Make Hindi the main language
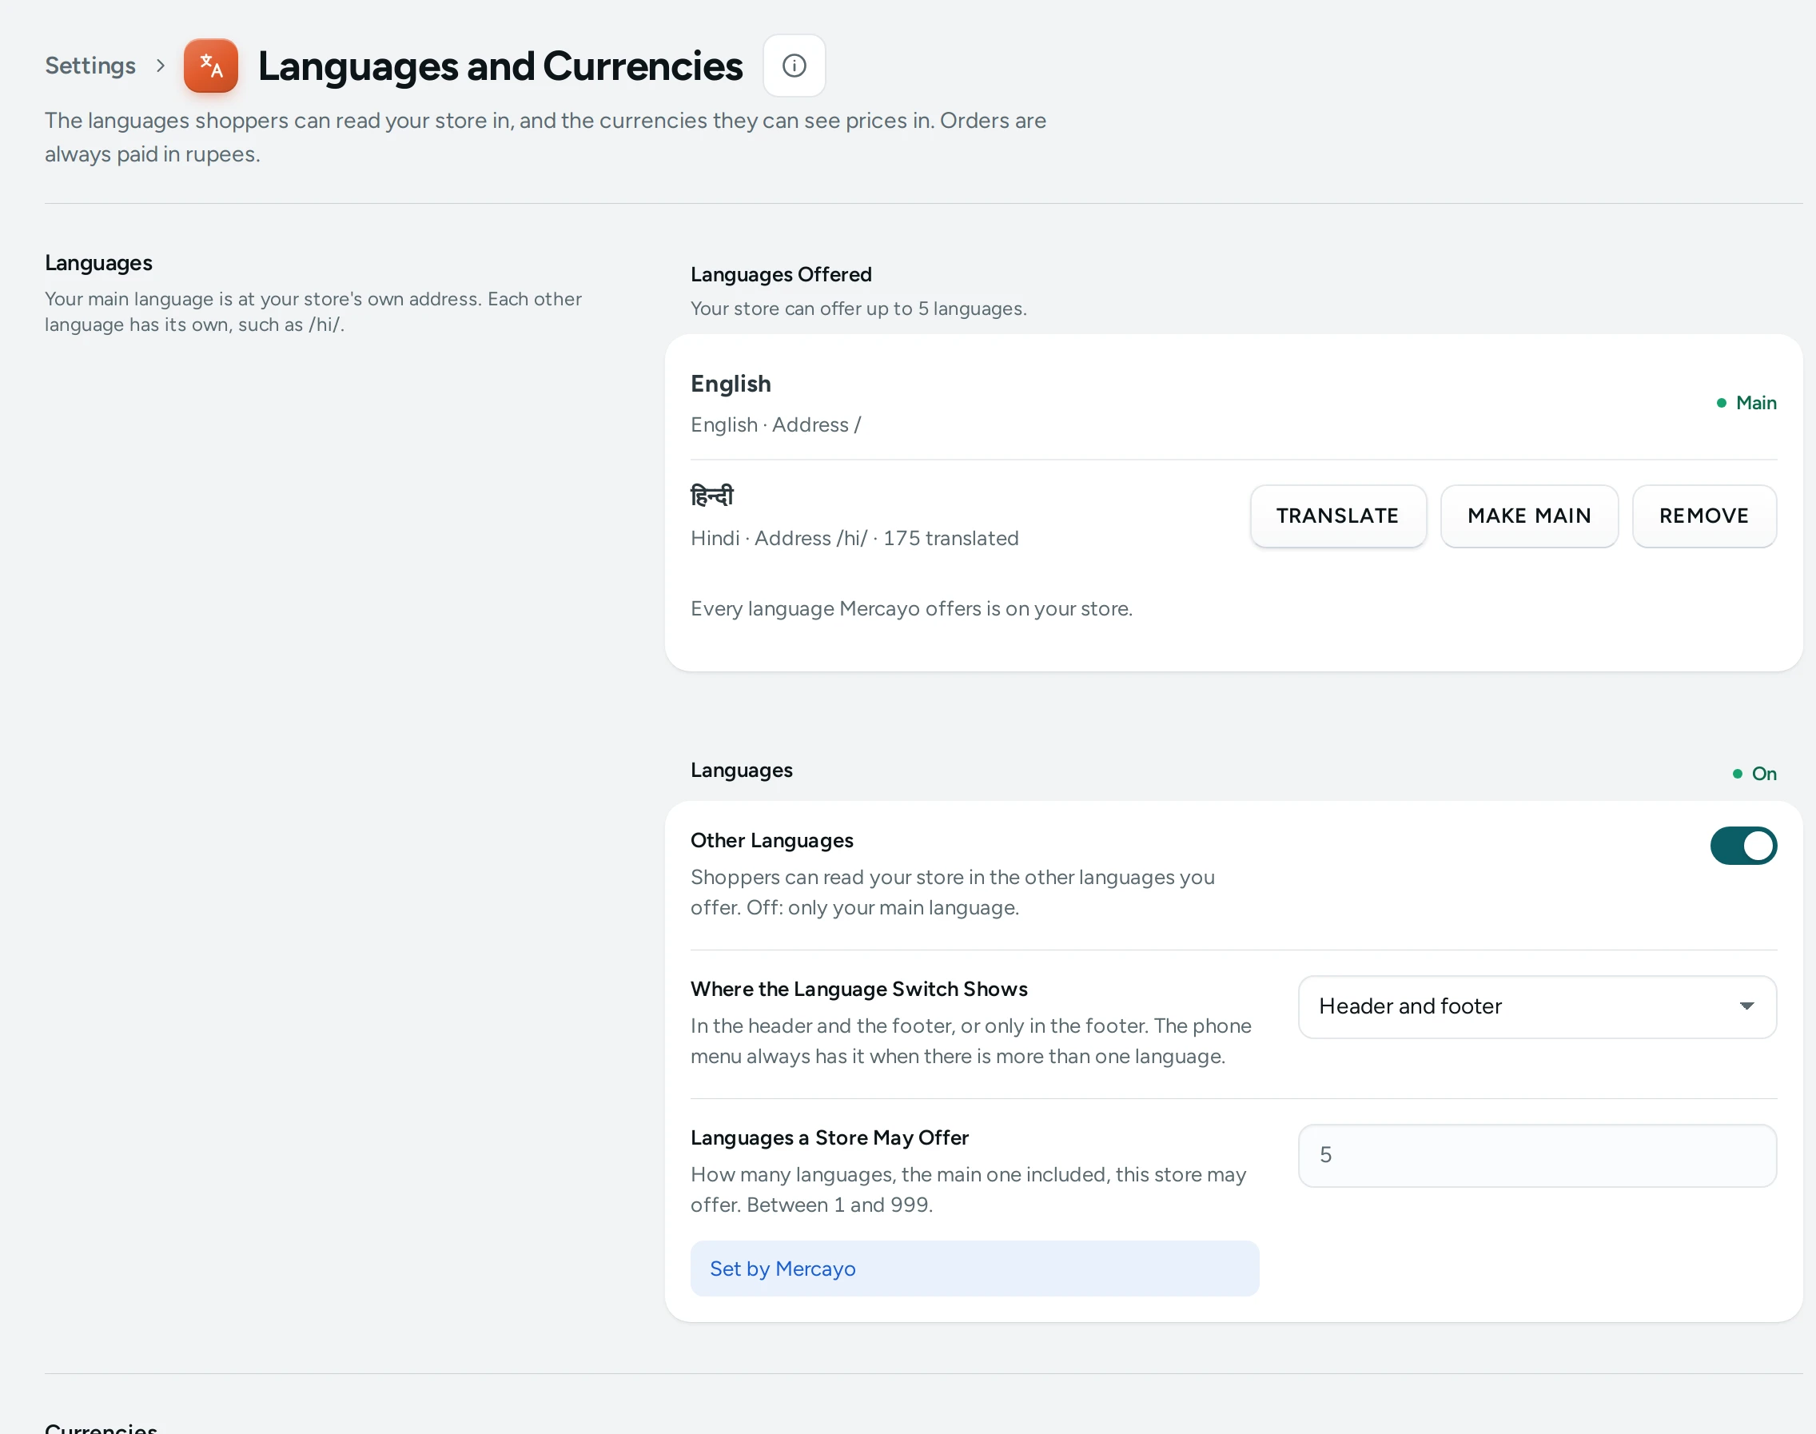 1529,516
